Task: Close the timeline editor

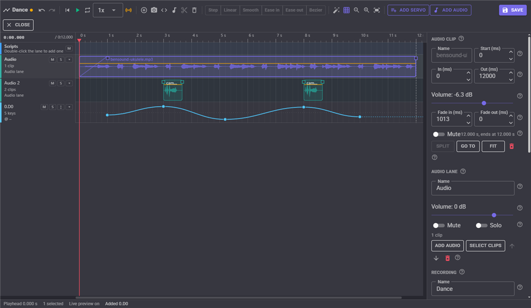Action: pos(18,25)
